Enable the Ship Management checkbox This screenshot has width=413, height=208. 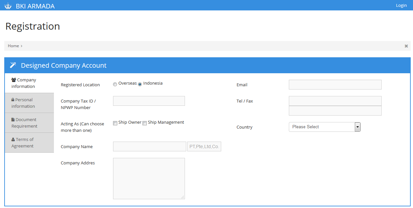coord(144,123)
